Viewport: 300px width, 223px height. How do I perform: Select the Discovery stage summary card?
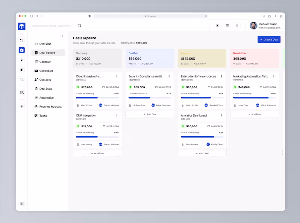[x=97, y=58]
